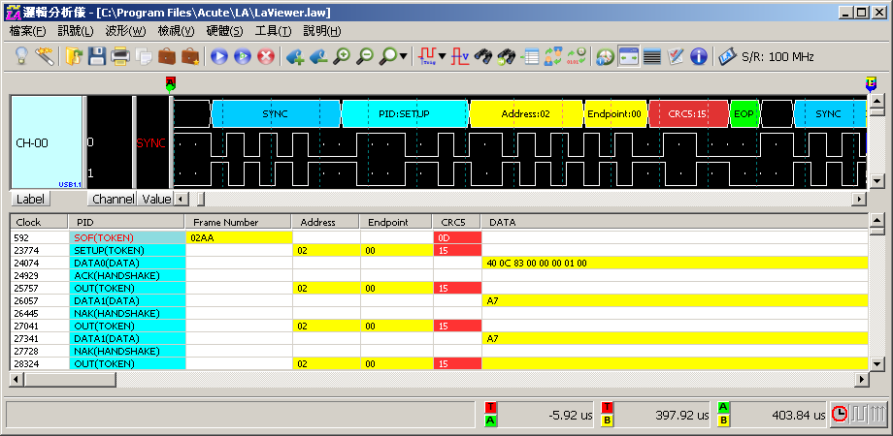Click the black horizontal lines view icon
Image resolution: width=893 pixels, height=436 pixels.
pos(651,56)
